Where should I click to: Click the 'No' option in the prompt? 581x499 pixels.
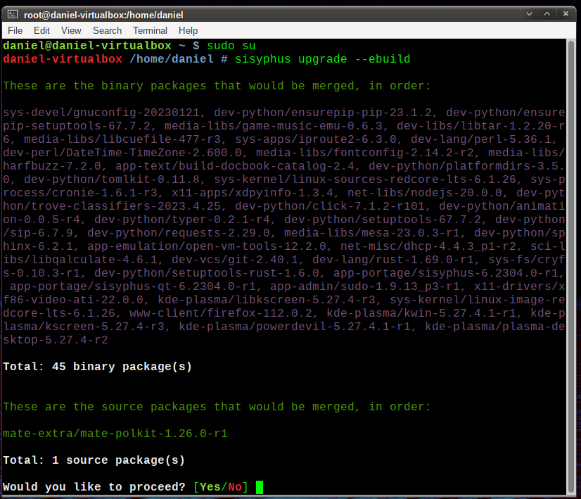[235, 487]
